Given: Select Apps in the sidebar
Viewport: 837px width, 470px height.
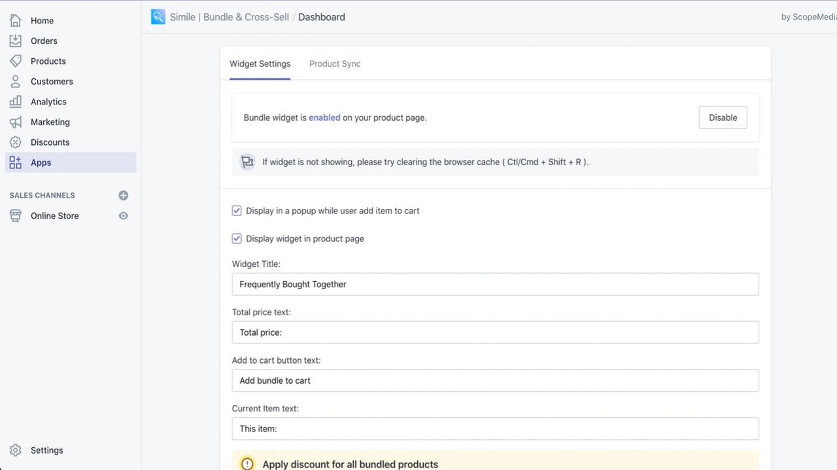Looking at the screenshot, I should coord(41,162).
